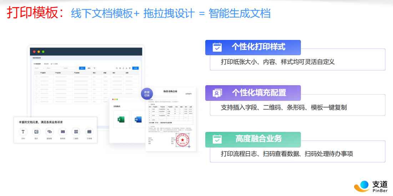
Task: Select the 图片 image element icon
Action: 36,131
